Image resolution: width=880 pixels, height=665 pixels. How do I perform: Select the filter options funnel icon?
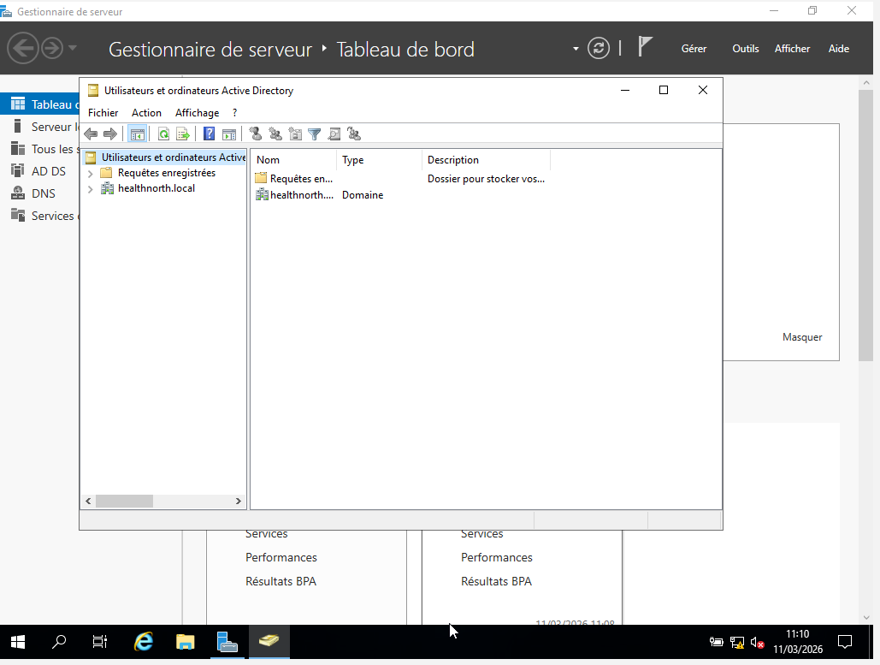314,134
